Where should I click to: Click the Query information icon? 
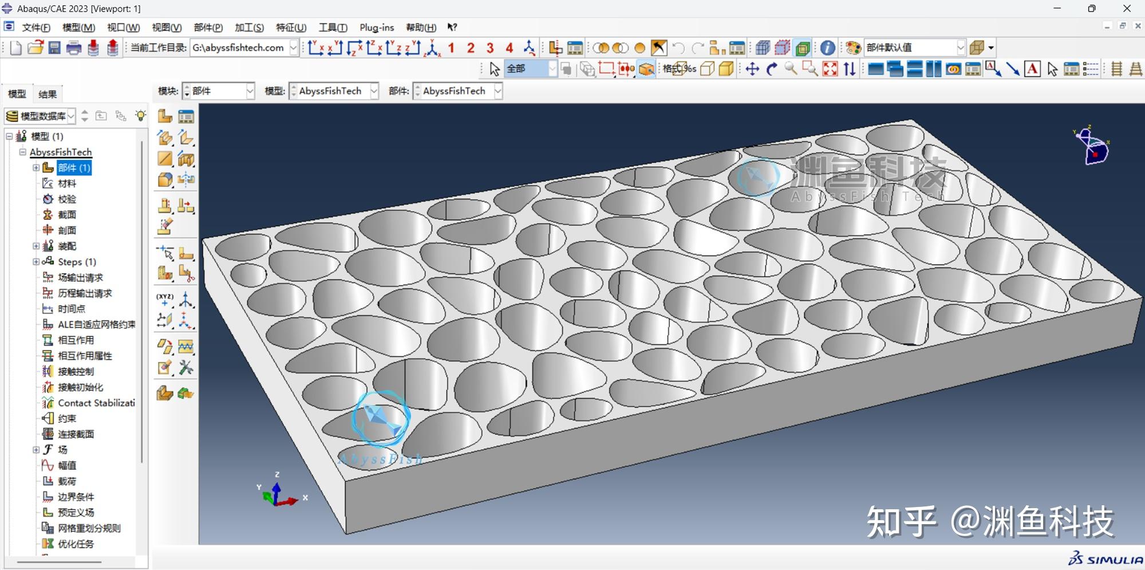coord(828,48)
